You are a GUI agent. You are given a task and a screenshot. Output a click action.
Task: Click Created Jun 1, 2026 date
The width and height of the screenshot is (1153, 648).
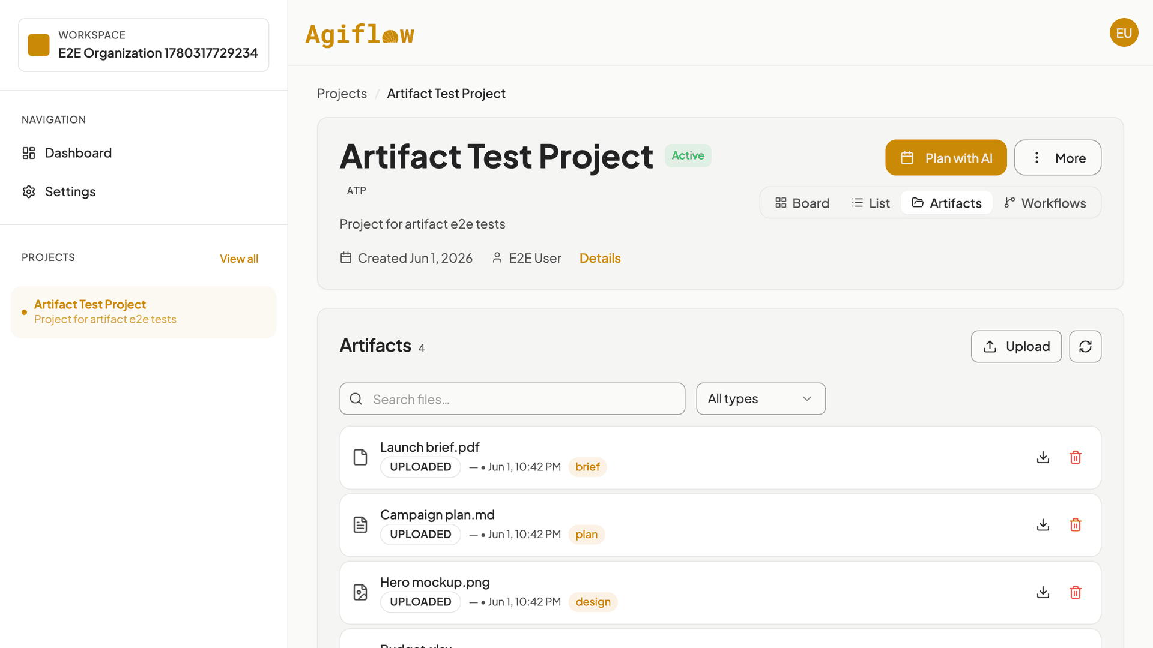coord(407,258)
